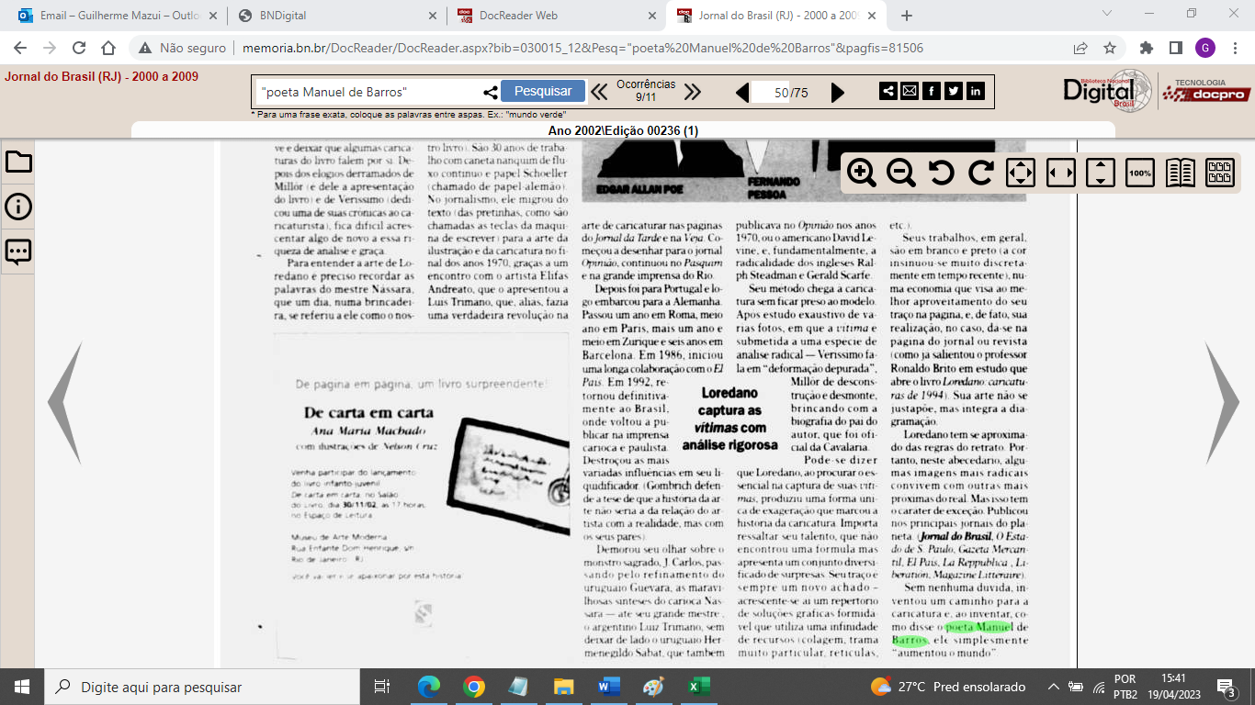Set zoom to 100% icon
This screenshot has width=1255, height=705.
tap(1140, 173)
